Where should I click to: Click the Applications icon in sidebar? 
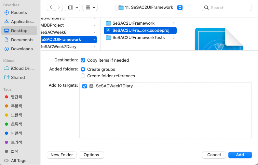[7, 21]
